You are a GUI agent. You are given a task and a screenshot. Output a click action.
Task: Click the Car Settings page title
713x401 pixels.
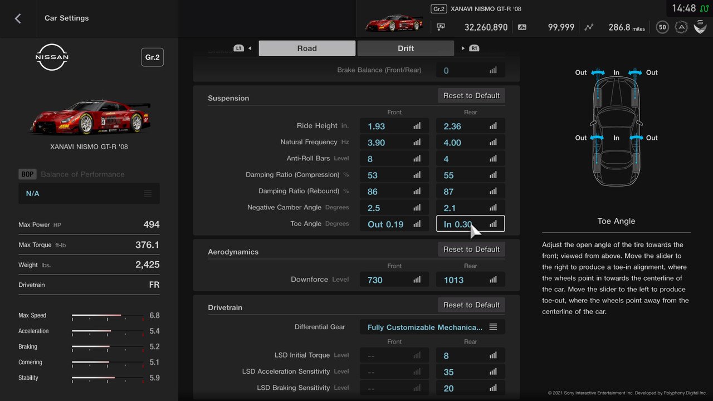[67, 18]
